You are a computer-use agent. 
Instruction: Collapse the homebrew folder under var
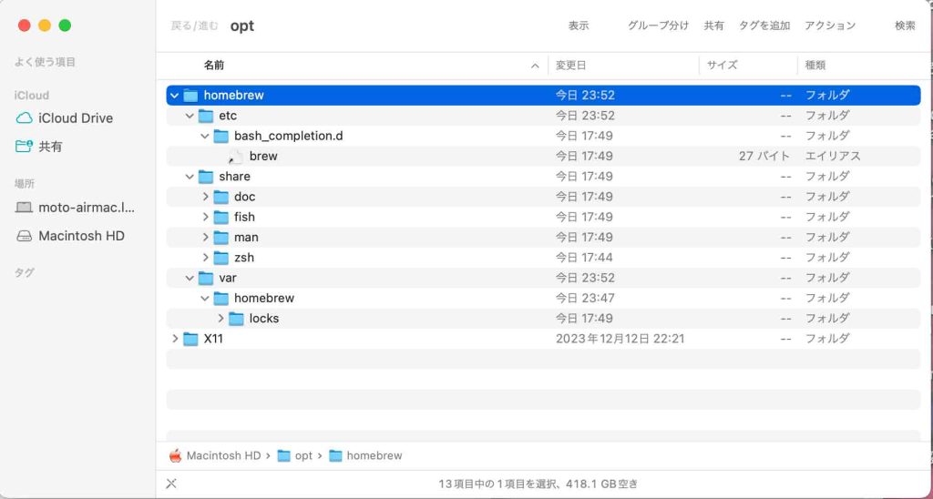[x=205, y=298]
